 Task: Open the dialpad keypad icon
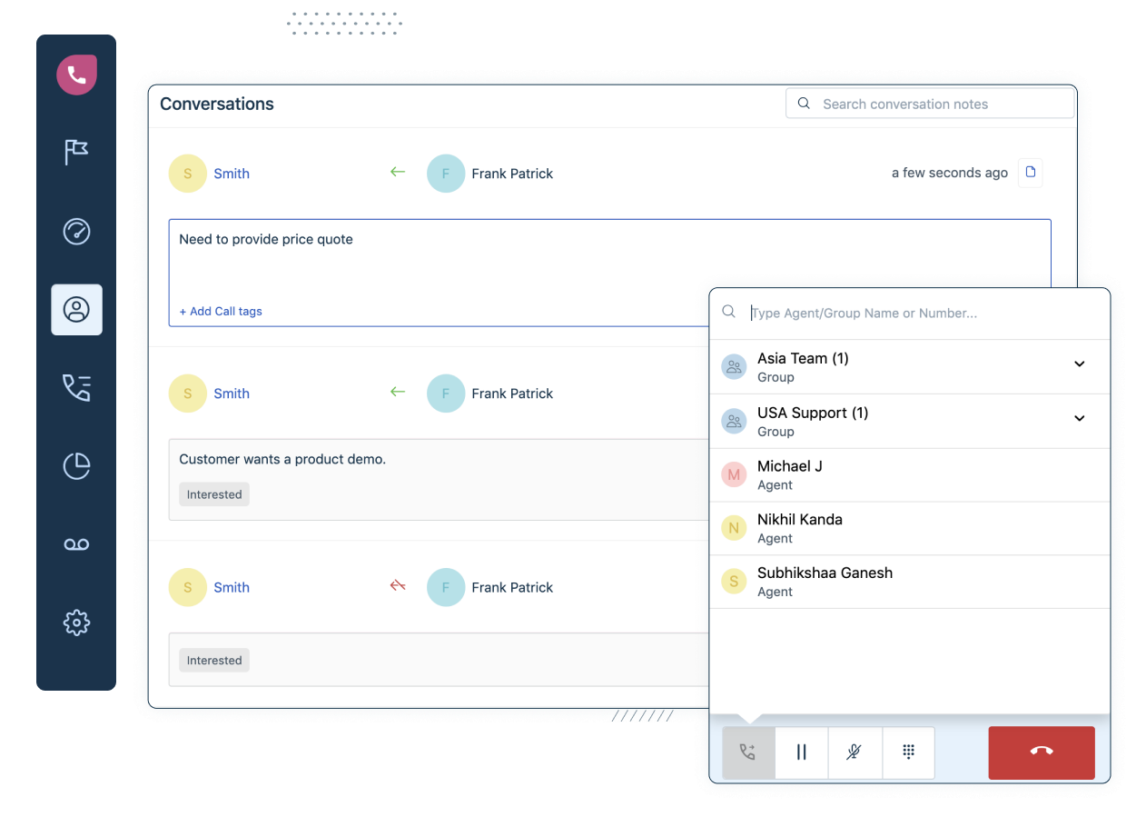[908, 752]
